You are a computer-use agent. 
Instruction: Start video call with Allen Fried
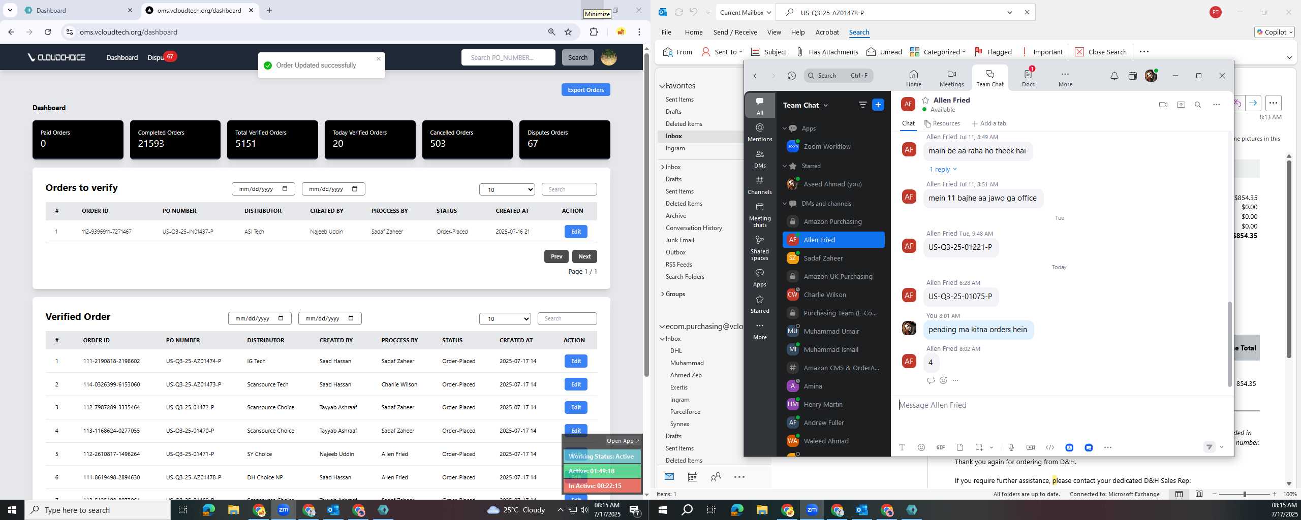click(x=1163, y=105)
